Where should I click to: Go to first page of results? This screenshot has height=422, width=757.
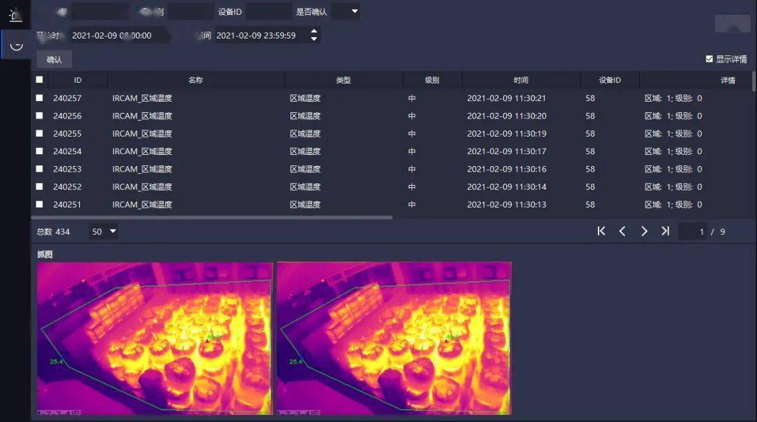click(x=601, y=231)
